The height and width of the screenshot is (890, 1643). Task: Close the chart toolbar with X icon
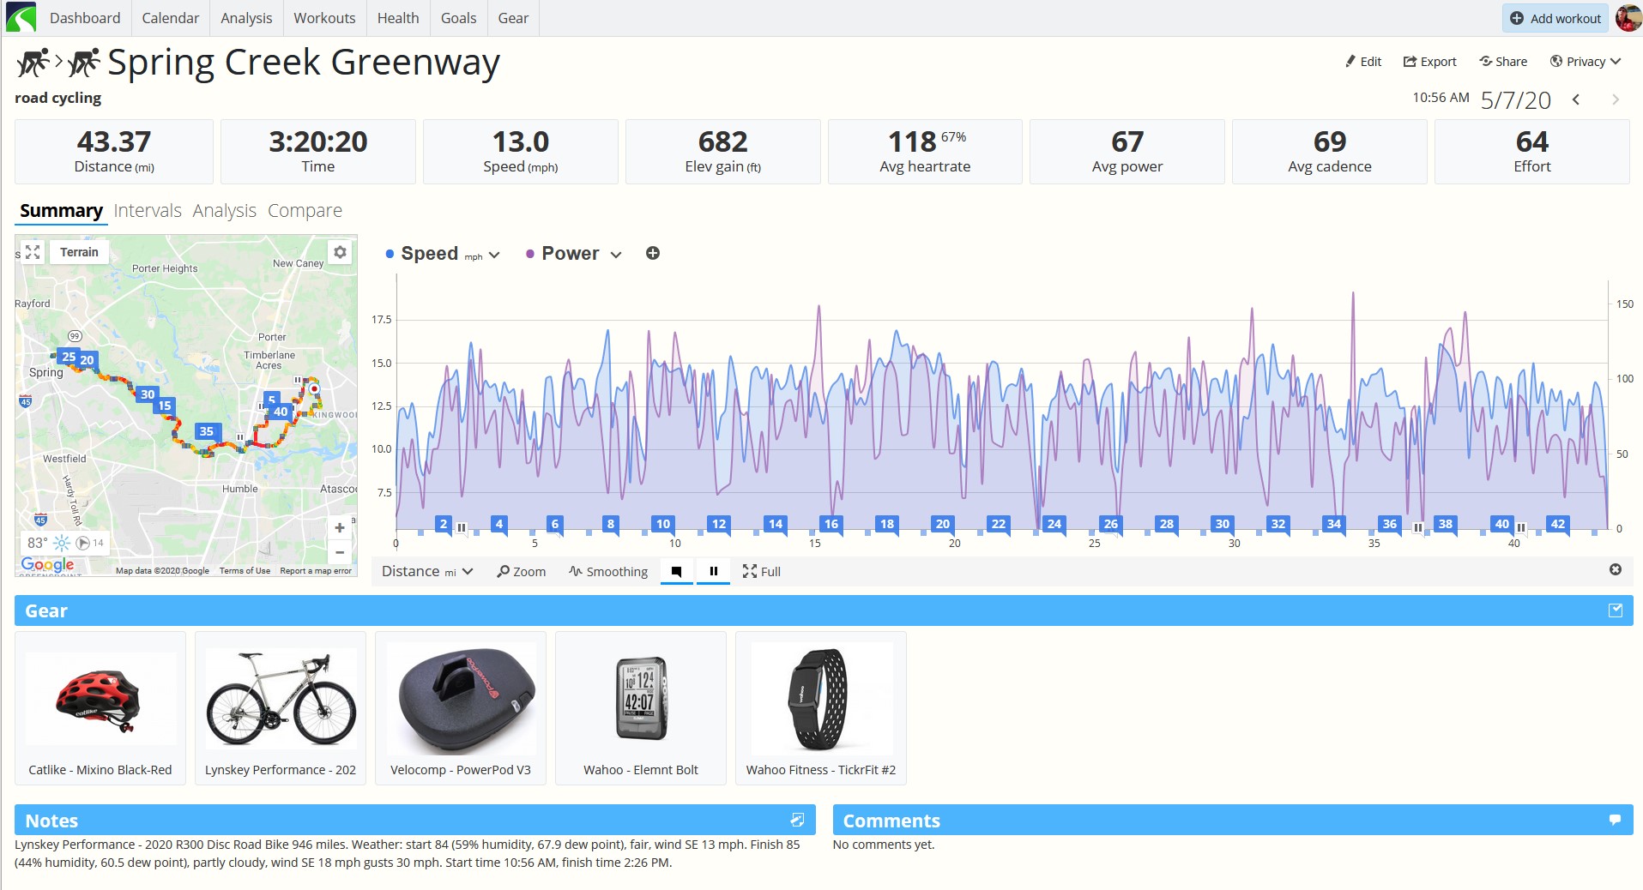[1616, 569]
